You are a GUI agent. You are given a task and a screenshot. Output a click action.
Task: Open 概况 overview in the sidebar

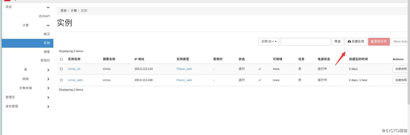(x=47, y=34)
